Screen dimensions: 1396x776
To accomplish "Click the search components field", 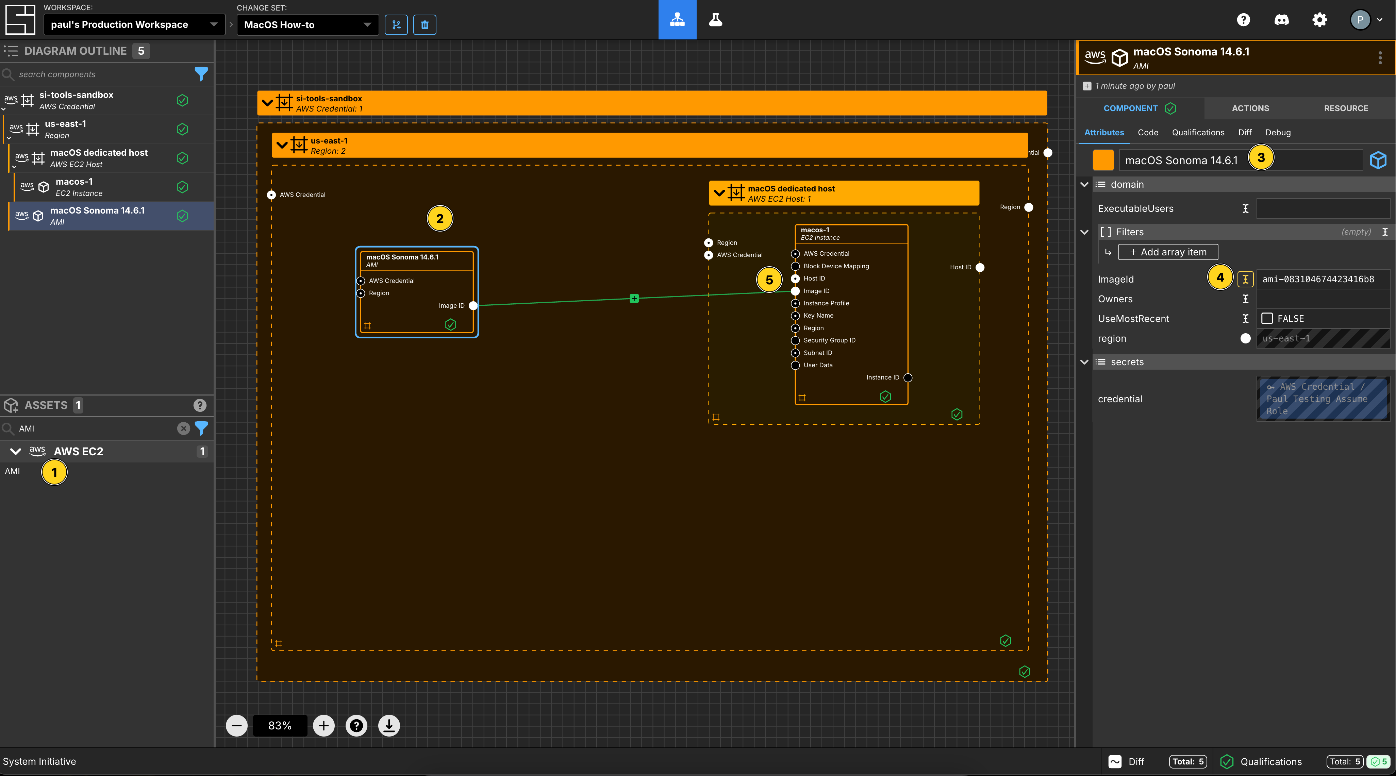I will coord(103,74).
